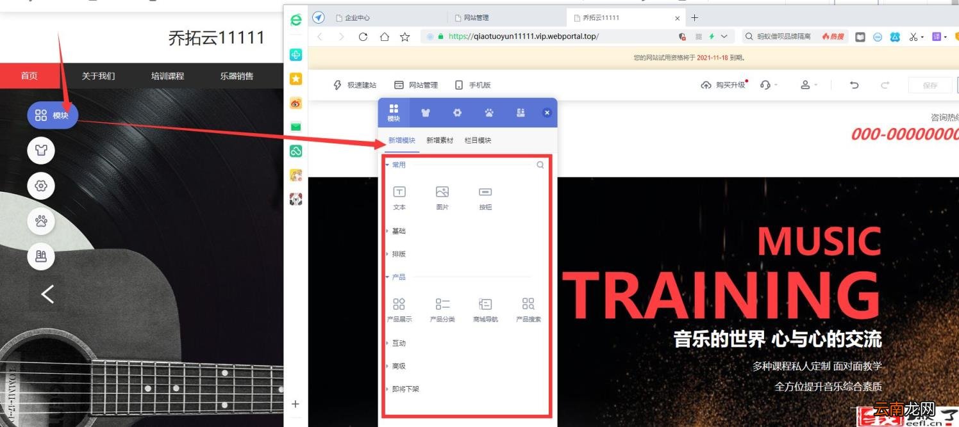
Task: Expand the 高级 module group
Action: (x=396, y=366)
